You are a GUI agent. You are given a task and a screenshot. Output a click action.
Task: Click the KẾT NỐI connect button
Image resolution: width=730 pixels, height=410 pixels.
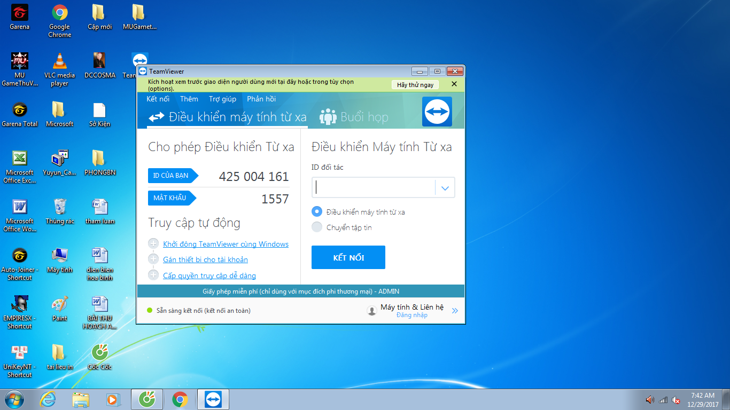(x=348, y=257)
